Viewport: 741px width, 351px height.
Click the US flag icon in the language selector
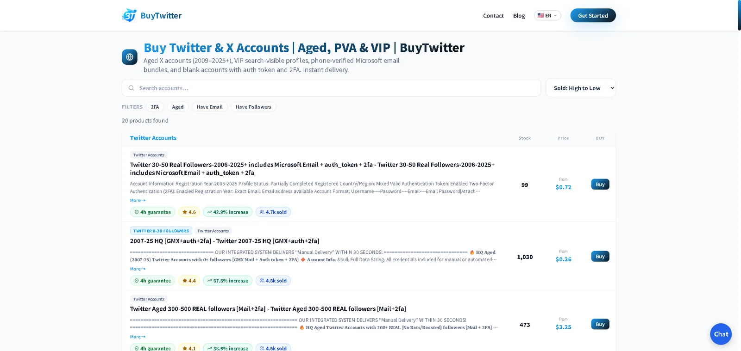coord(540,15)
